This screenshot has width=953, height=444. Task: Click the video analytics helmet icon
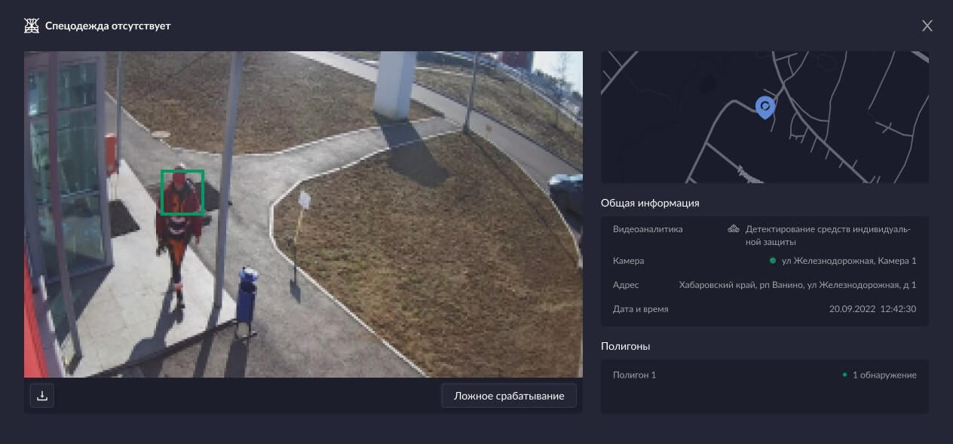733,229
